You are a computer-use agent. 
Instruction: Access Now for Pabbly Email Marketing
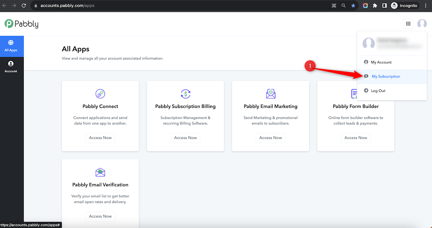(x=271, y=138)
